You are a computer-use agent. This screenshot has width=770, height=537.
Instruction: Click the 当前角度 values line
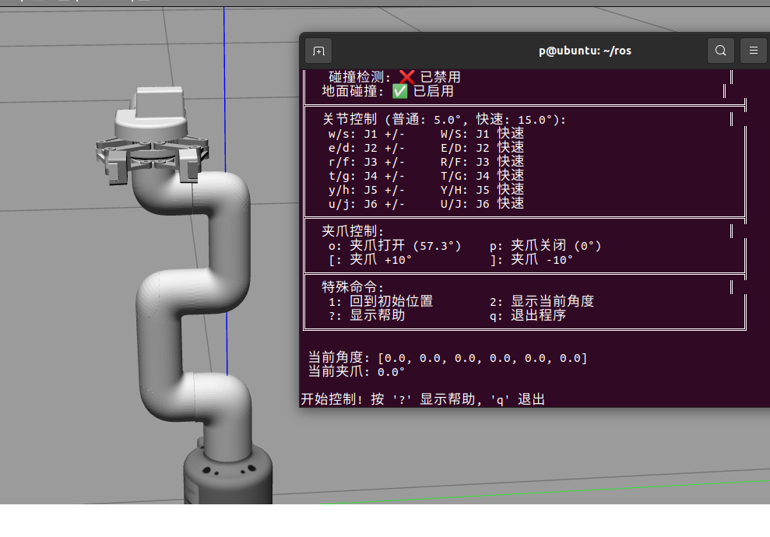point(448,358)
